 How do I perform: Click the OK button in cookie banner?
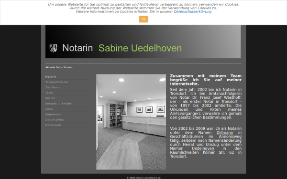(x=143, y=19)
